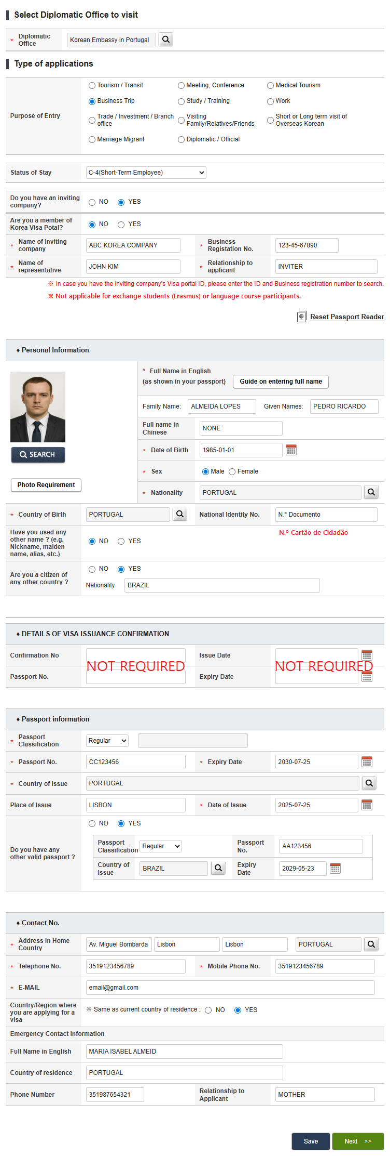Screen dimensions: 390x1156
Task: Open calendar for Date of Issue field
Action: tap(367, 805)
